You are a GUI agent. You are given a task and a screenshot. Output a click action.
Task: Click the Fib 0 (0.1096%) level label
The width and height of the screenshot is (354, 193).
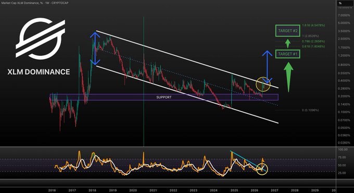point(310,110)
